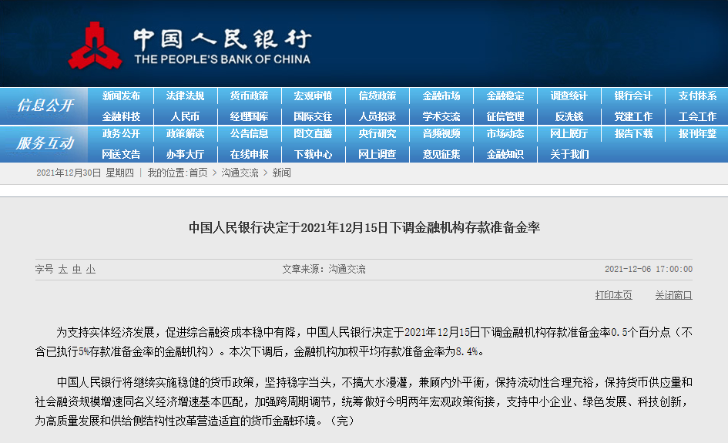
Task: Open the 学术交流 navigation item
Action: [x=441, y=116]
